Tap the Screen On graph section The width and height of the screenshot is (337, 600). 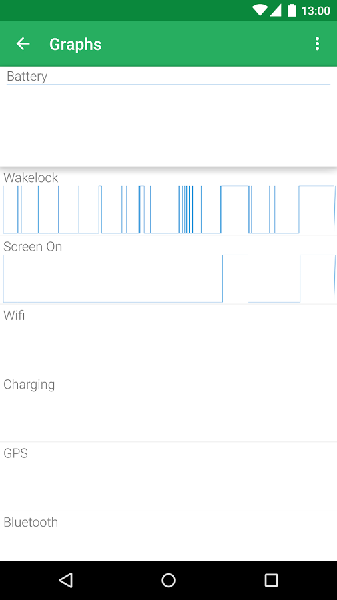pos(168,270)
